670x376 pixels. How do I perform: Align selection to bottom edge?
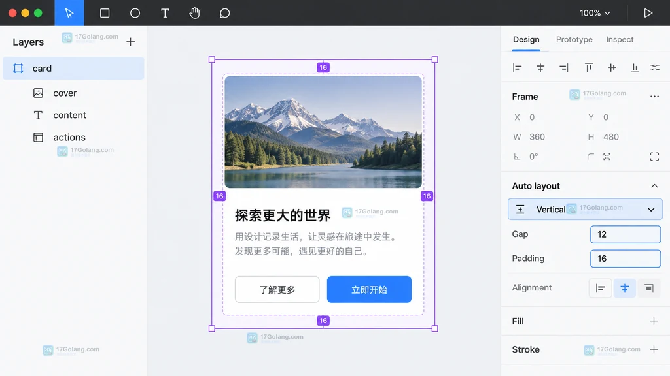pos(635,67)
